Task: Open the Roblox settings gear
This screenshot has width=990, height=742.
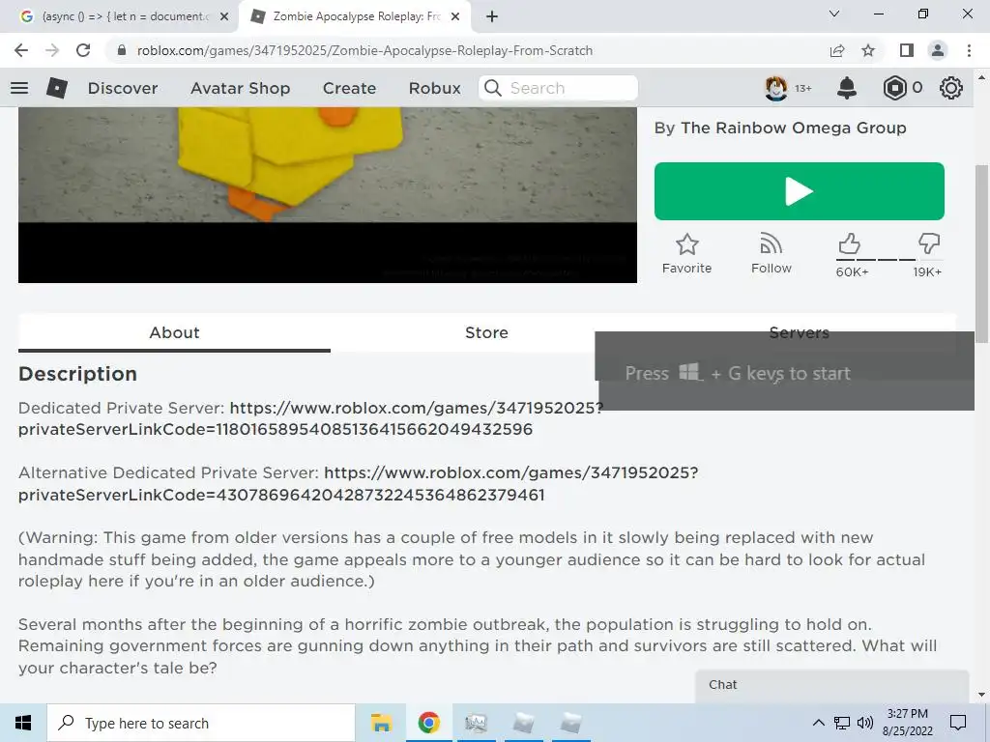Action: [951, 88]
